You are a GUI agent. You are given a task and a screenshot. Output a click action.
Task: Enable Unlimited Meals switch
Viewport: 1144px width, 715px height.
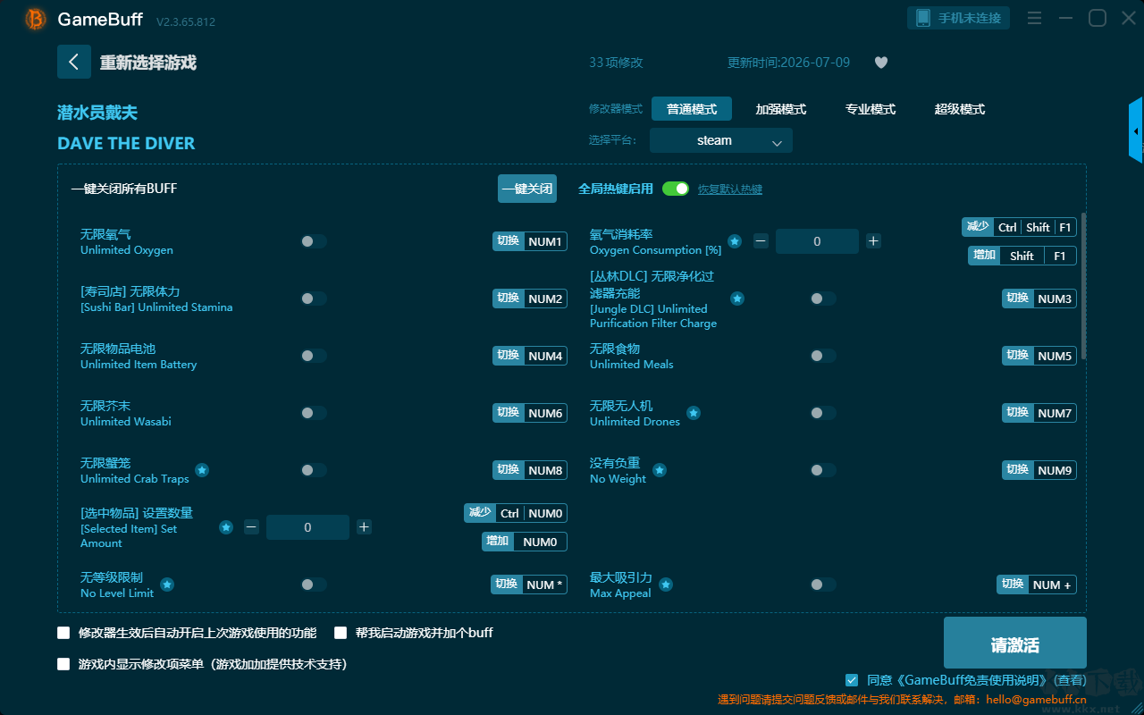point(823,356)
